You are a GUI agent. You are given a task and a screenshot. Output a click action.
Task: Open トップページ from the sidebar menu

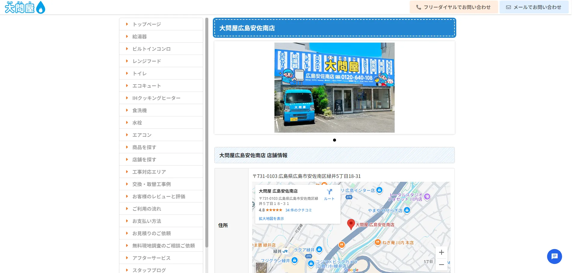click(x=146, y=24)
